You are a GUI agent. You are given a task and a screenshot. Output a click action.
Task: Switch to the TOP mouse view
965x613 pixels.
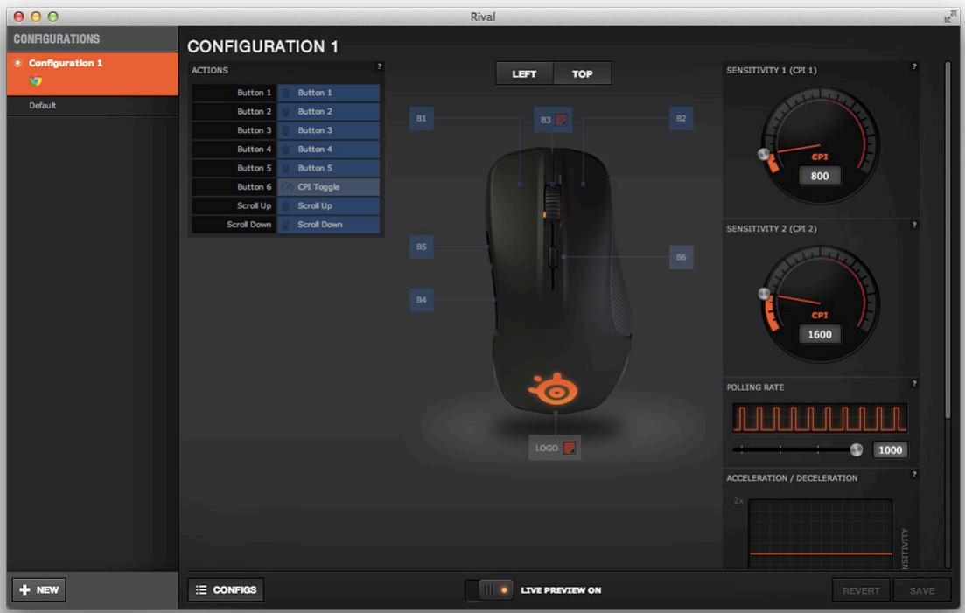pos(582,73)
